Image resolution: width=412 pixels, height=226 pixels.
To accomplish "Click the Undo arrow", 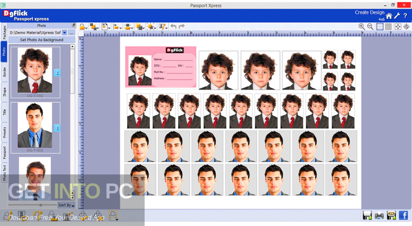I will [173, 26].
